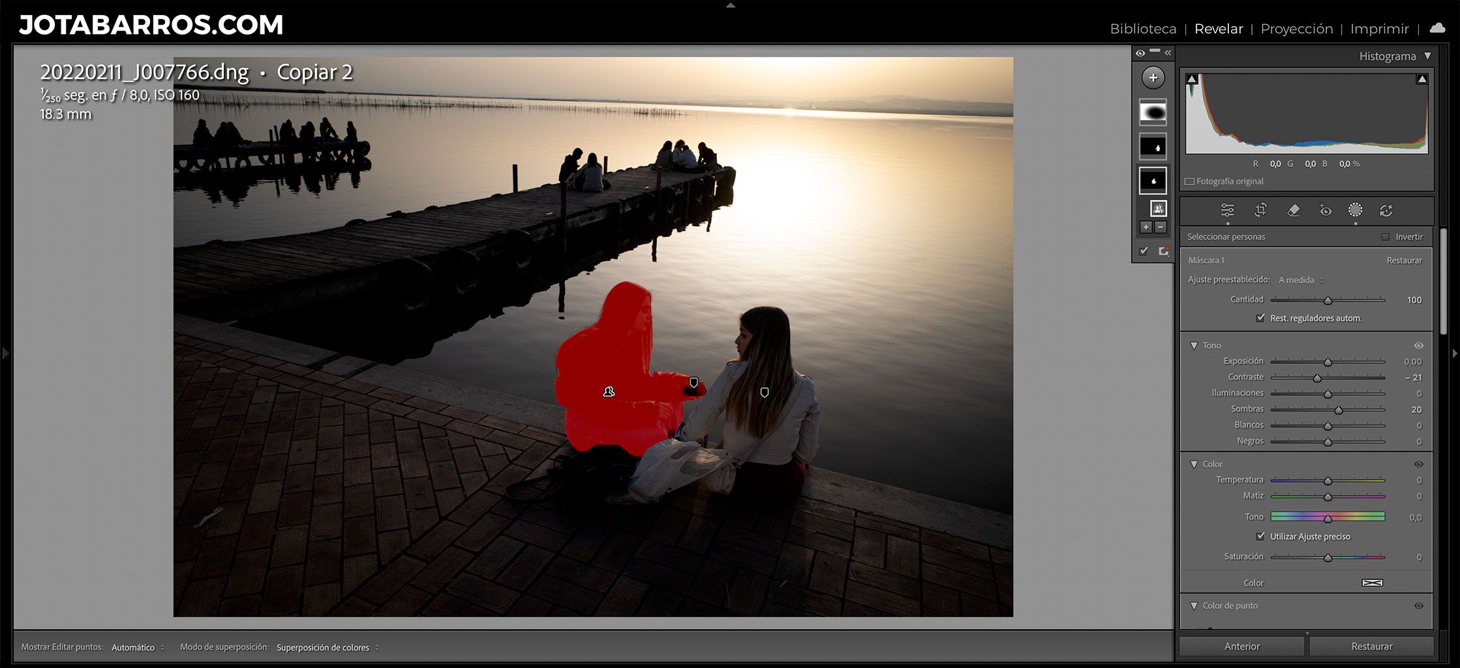This screenshot has width=1460, height=668.
Task: Hide the Tono section effects
Action: (1418, 346)
